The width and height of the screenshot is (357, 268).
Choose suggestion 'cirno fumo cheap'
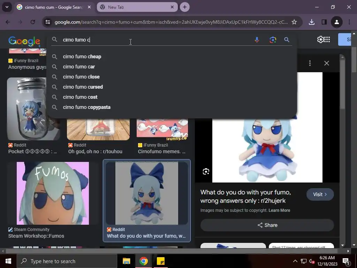[x=172, y=57]
